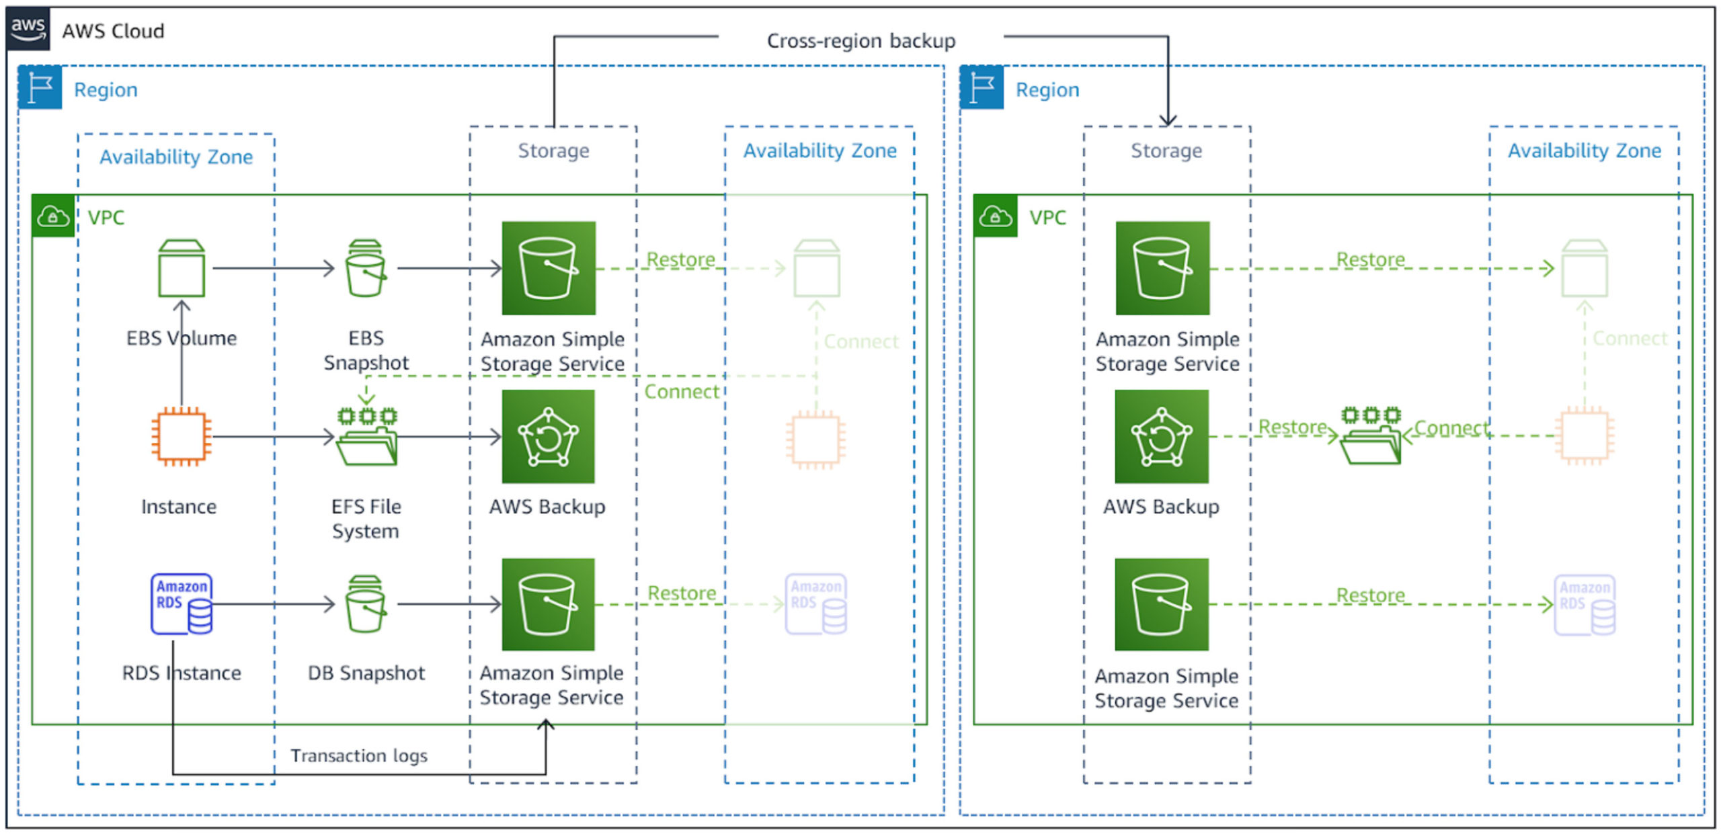The image size is (1721, 834).
Task: Select faded restored RDS icon in left Region
Action: click(816, 603)
